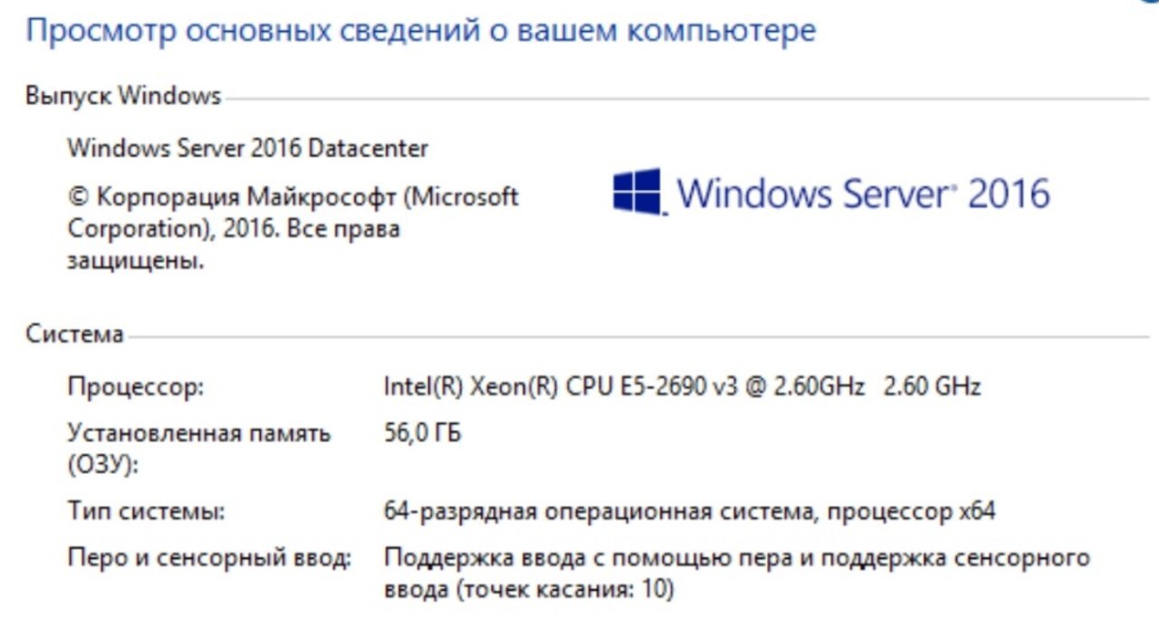Click the Intel Xeon CPU E5-2690 v3 value
Screen dimensions: 1159x626
tap(624, 387)
